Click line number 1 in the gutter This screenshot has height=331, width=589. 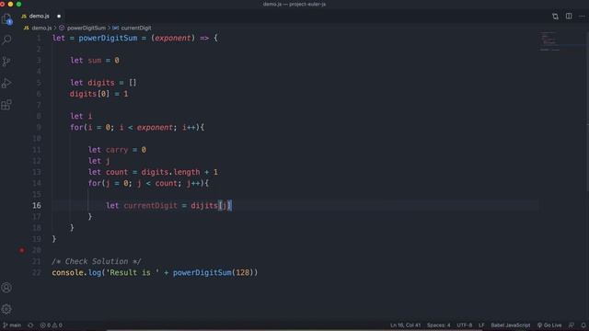39,38
